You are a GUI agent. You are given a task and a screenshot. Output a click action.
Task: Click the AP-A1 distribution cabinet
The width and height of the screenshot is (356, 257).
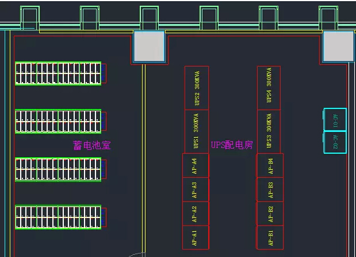tap(196, 237)
